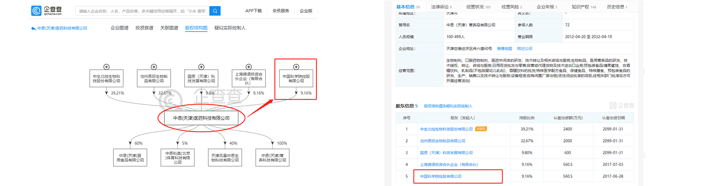714x186 pixels.
Task: Open the 企业年报 tab
Action: [x=547, y=7]
